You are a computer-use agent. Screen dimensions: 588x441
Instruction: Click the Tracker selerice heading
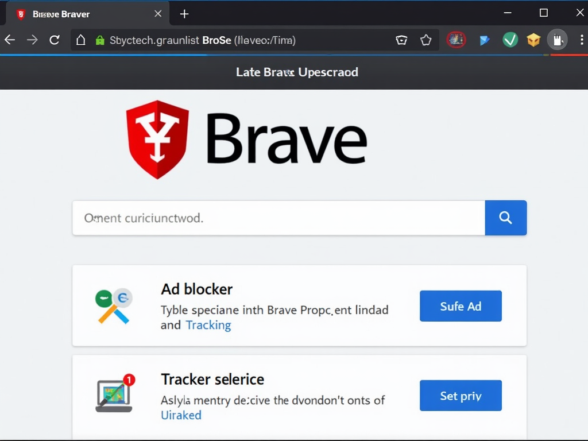click(x=212, y=379)
